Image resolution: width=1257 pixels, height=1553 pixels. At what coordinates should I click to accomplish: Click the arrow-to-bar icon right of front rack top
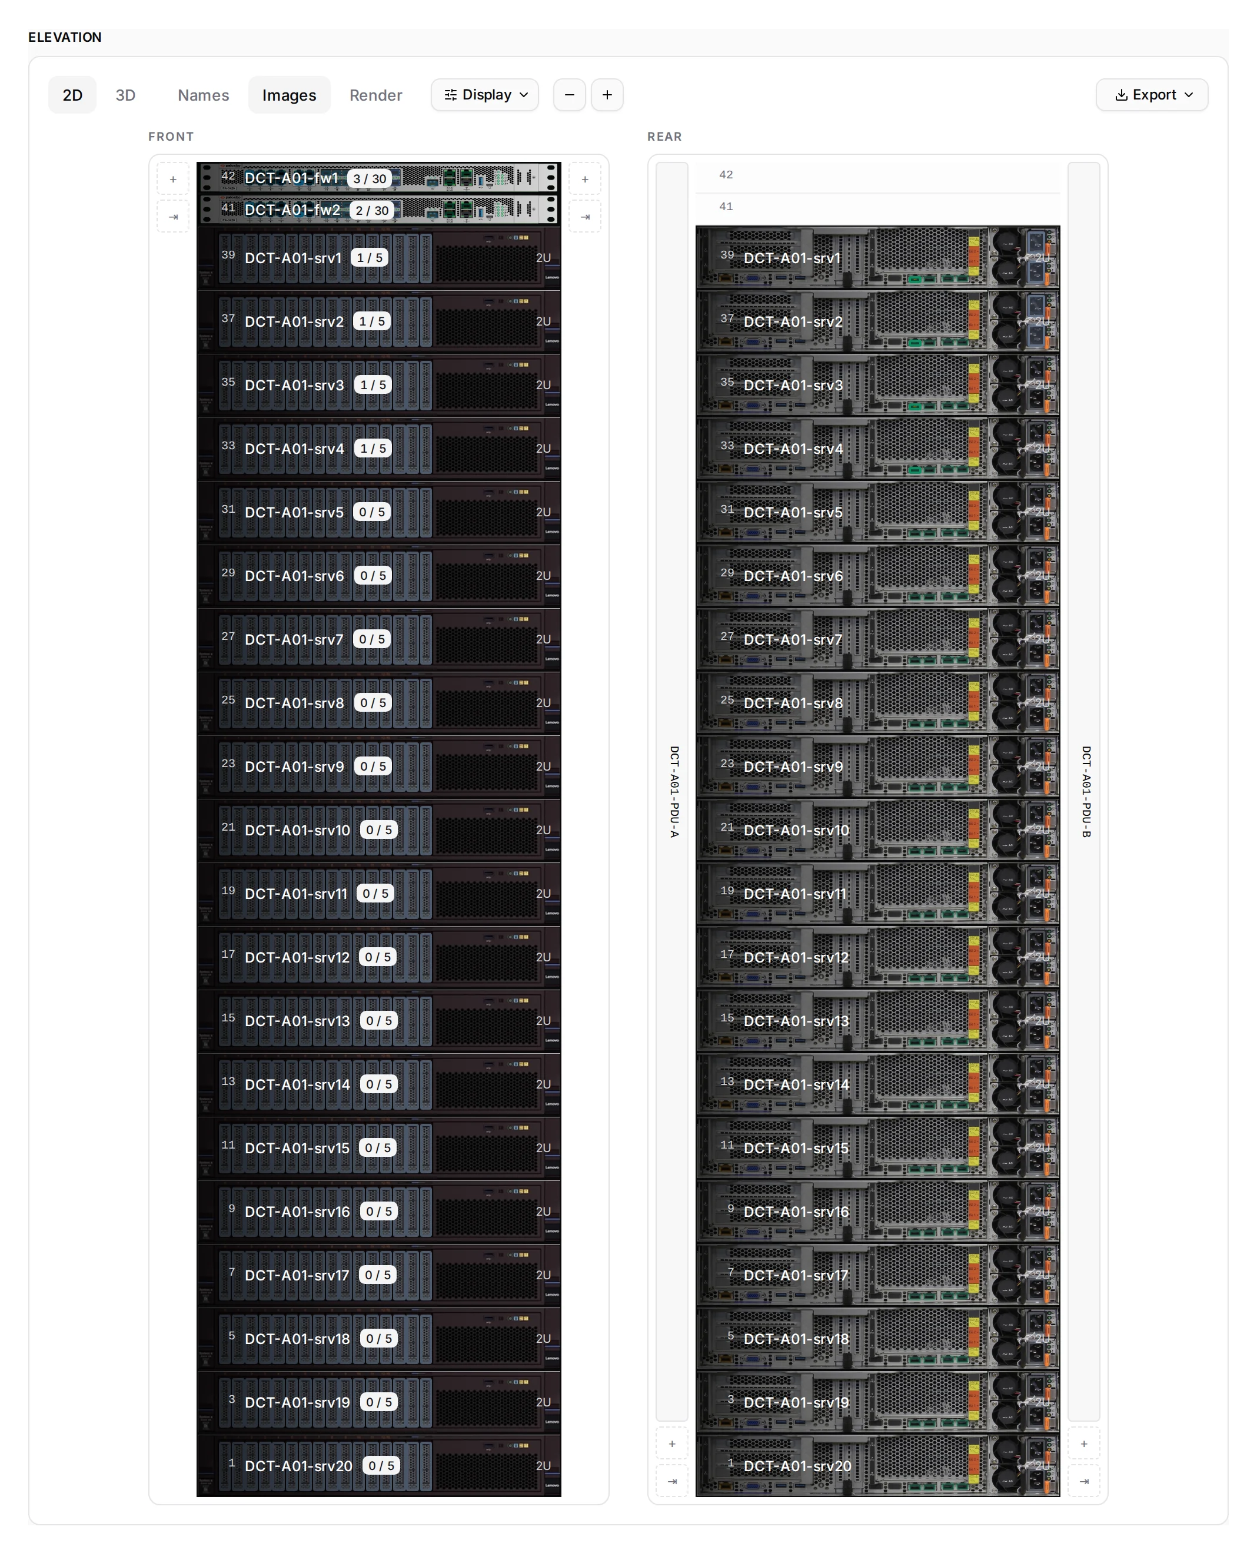coord(585,217)
